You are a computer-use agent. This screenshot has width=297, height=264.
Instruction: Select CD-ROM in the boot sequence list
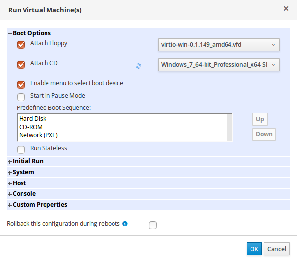[31, 127]
